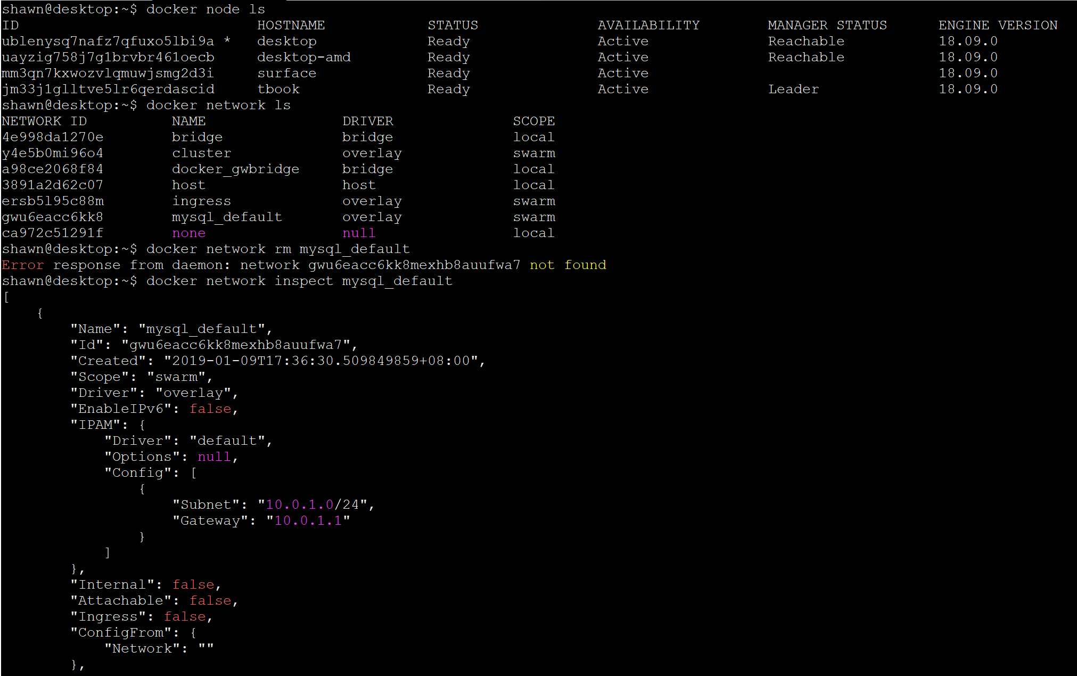The image size is (1077, 676).
Task: Select the docker network rm mysql_default command
Action: pyautogui.click(x=279, y=249)
